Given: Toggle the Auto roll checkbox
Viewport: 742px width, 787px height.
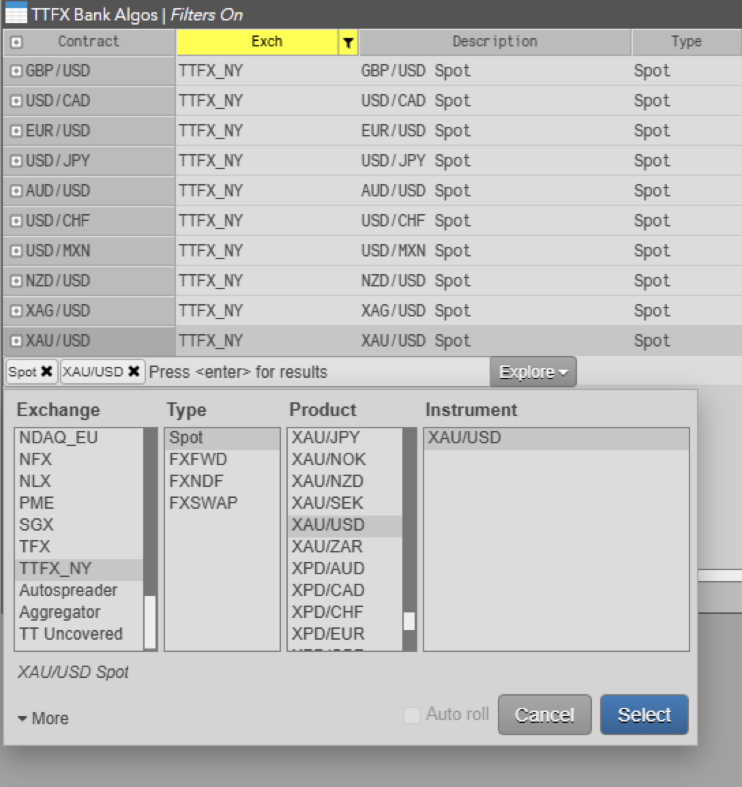Looking at the screenshot, I should [x=412, y=715].
